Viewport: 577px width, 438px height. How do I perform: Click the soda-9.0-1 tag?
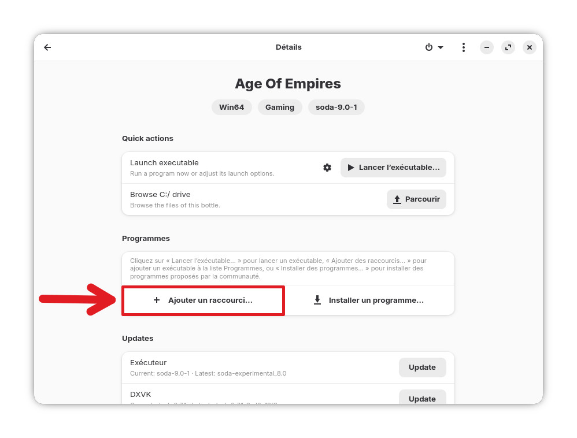tap(336, 107)
